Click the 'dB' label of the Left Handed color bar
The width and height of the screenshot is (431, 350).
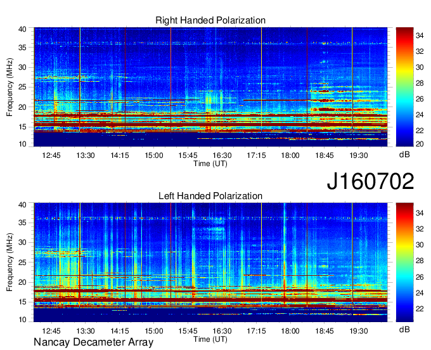click(404, 329)
